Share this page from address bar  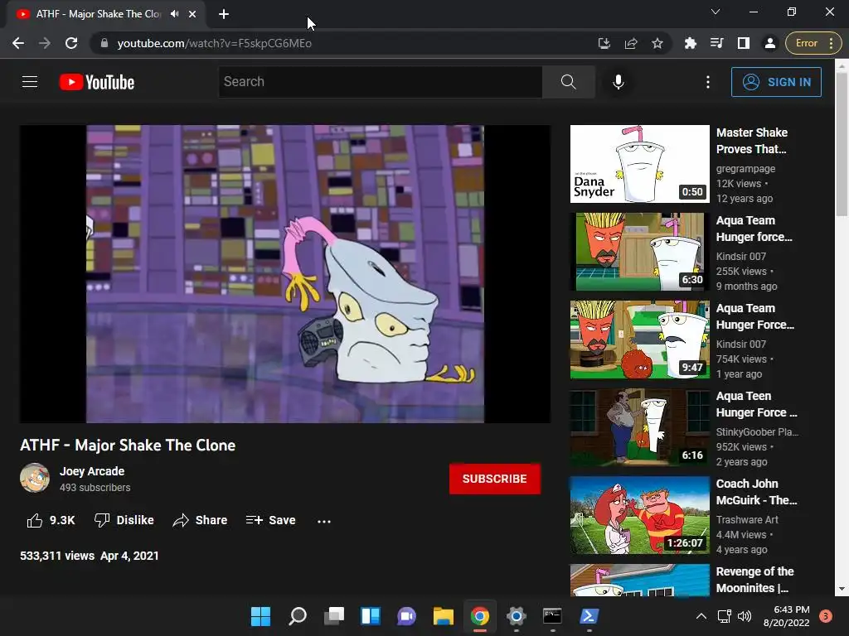coord(631,43)
